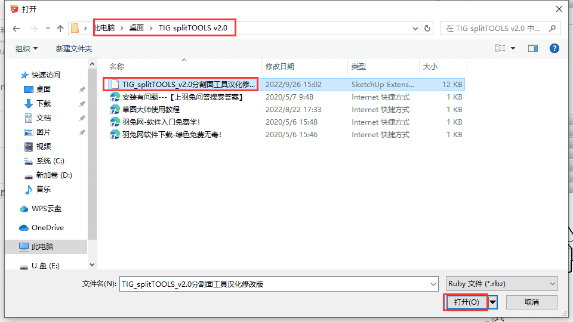Click 此电脑 in the address path
Screen dimensions: 573x322
point(105,28)
